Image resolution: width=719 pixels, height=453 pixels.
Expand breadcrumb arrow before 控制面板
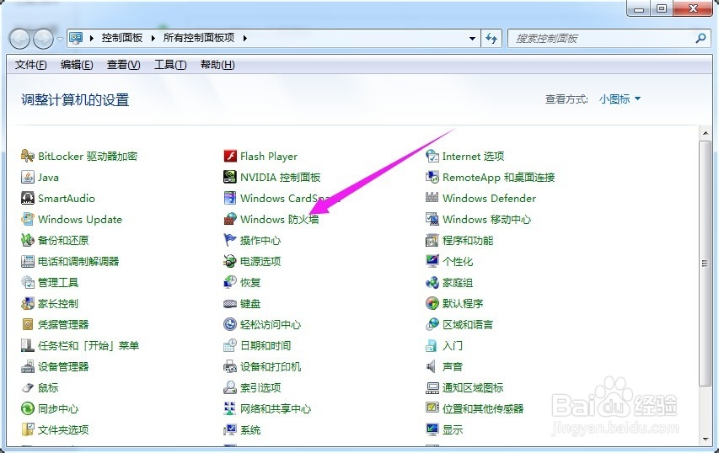click(x=92, y=39)
